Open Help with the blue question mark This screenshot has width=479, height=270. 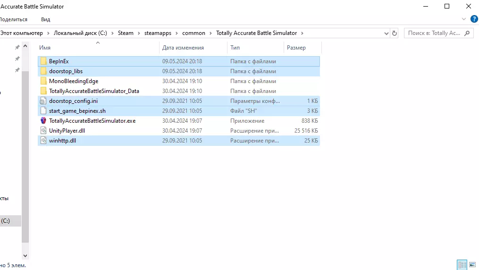[x=474, y=19]
